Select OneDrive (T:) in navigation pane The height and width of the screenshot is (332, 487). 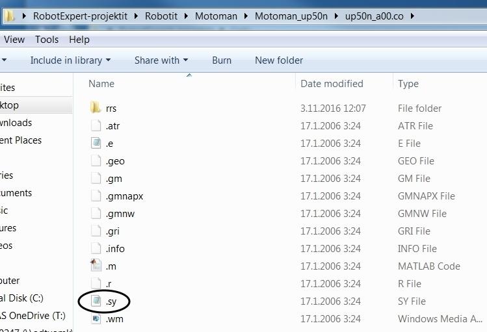[x=33, y=316]
